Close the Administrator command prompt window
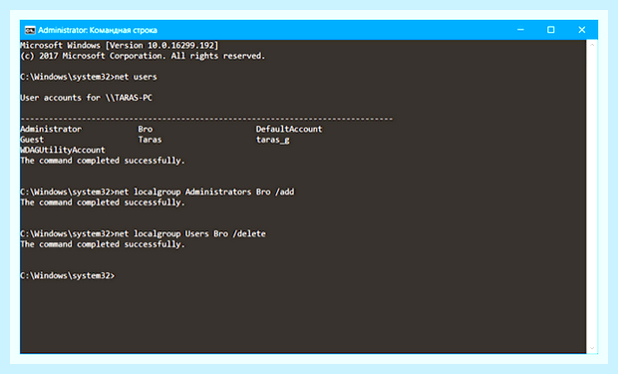This screenshot has width=618, height=374. point(582,30)
